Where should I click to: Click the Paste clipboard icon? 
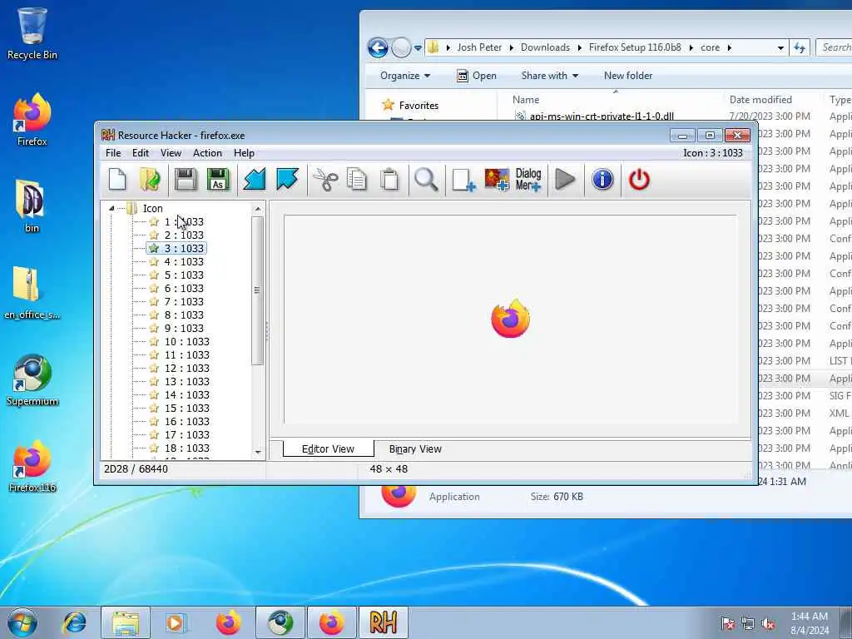coord(389,180)
